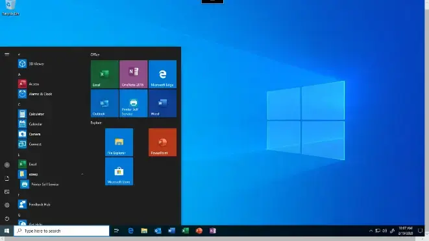This screenshot has height=241, width=429.
Task: Click the 'Office' tile group heading
Action: click(x=95, y=54)
